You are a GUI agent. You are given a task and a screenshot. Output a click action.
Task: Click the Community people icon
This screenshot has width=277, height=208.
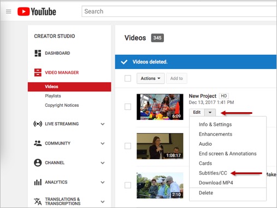[x=38, y=143]
